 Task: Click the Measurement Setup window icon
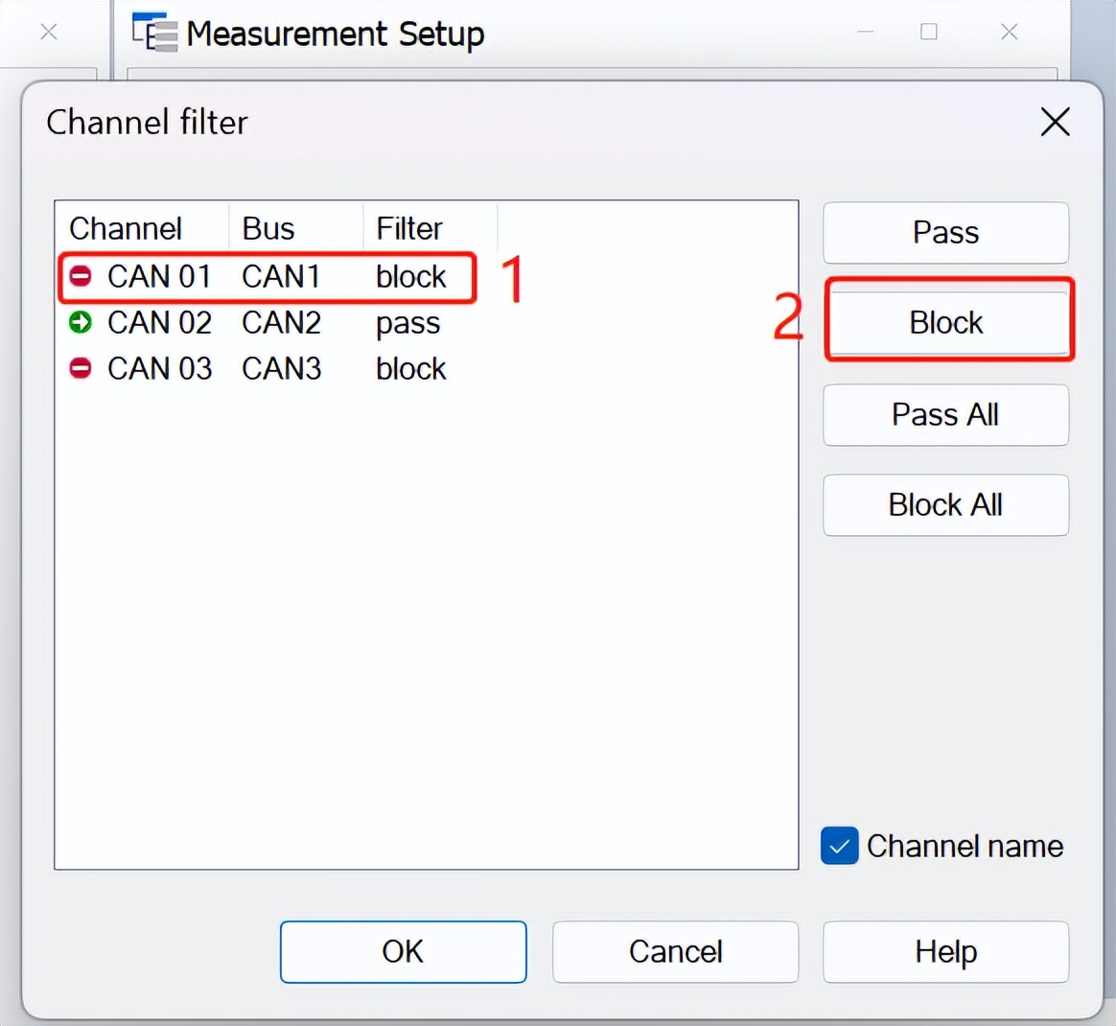154,33
